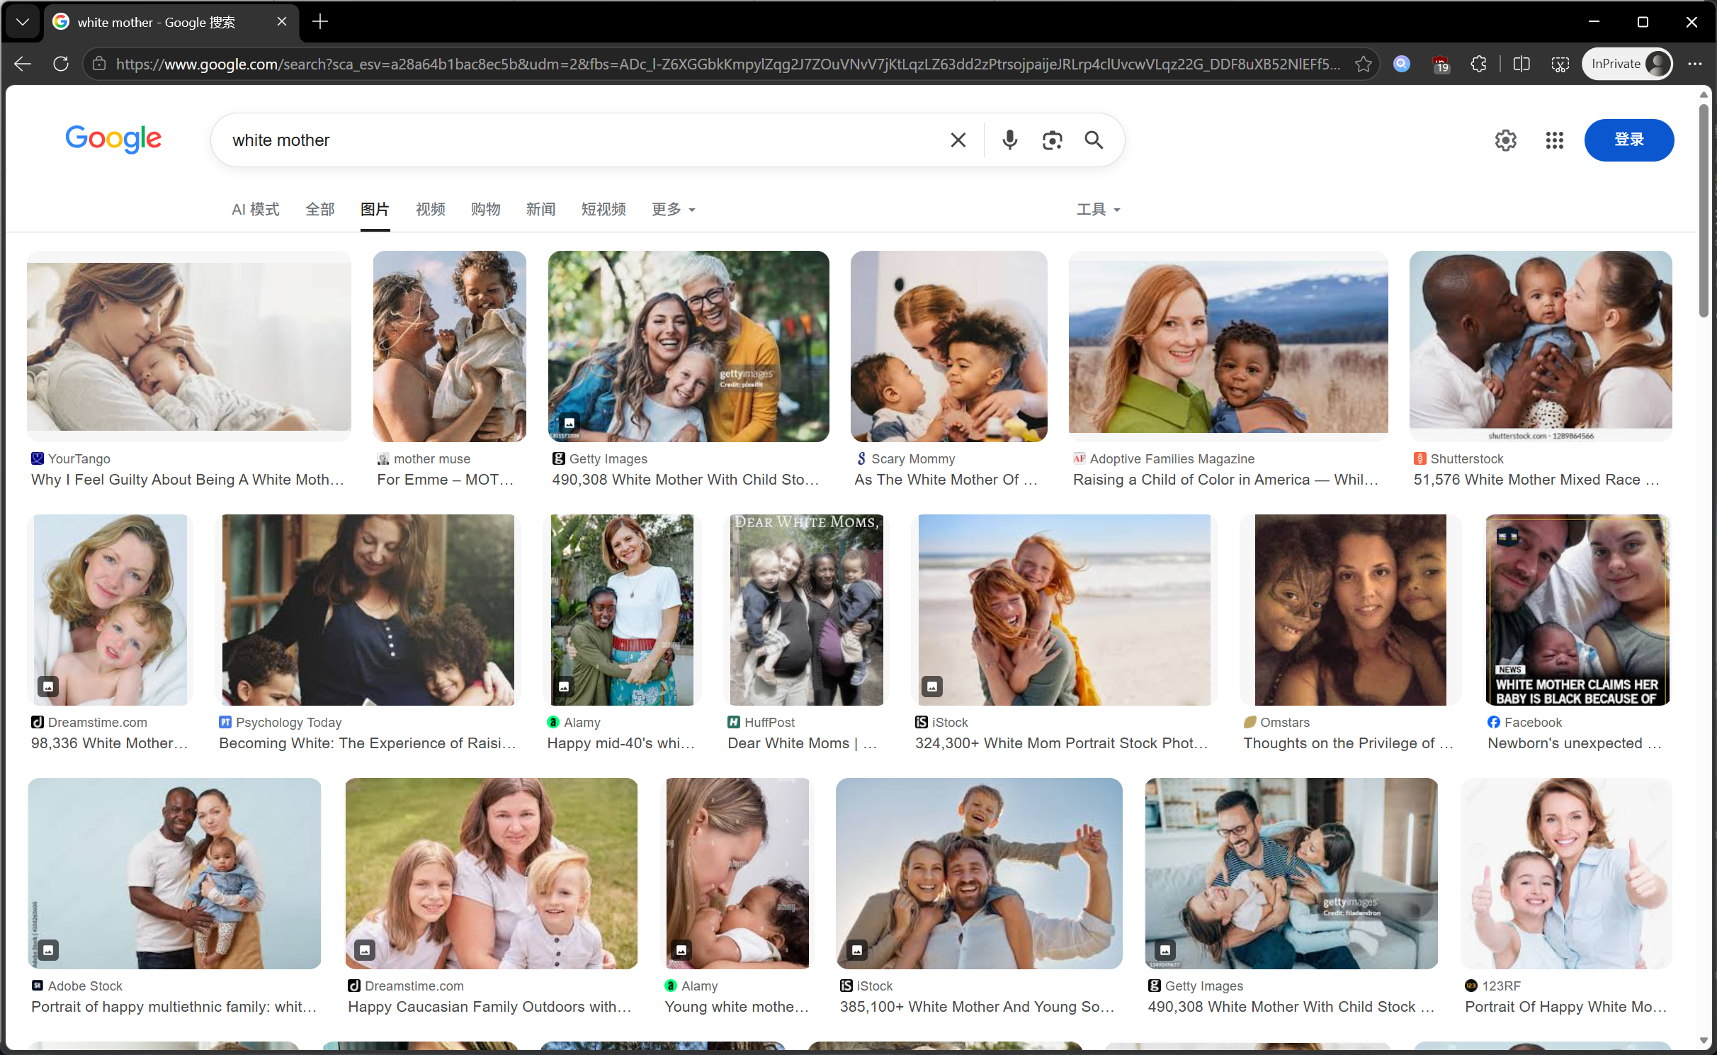
Task: Expand the 更多 more dropdown
Action: pyautogui.click(x=673, y=209)
